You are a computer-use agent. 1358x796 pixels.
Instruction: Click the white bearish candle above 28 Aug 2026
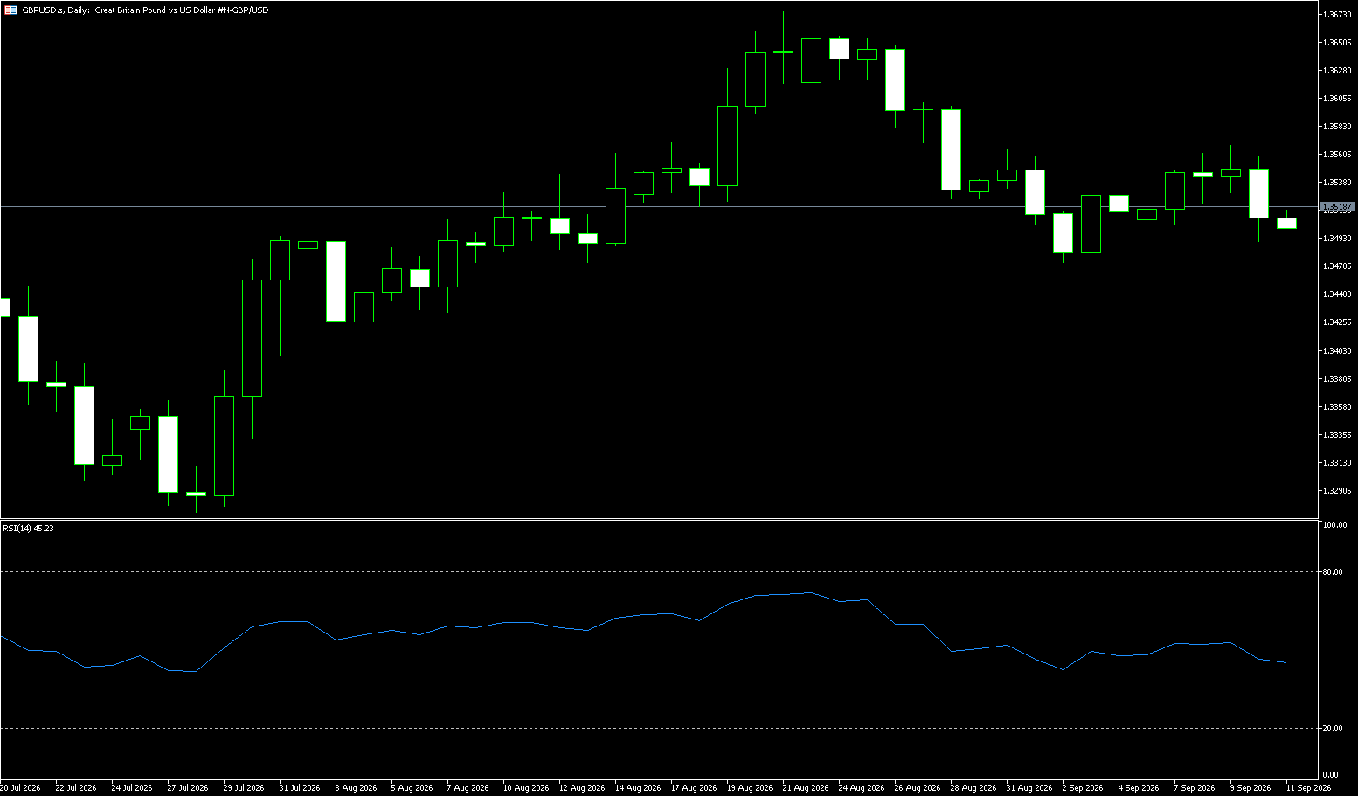tap(951, 149)
